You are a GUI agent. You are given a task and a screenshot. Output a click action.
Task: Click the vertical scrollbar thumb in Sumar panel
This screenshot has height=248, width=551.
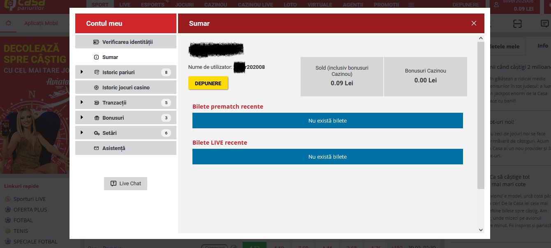481,115
